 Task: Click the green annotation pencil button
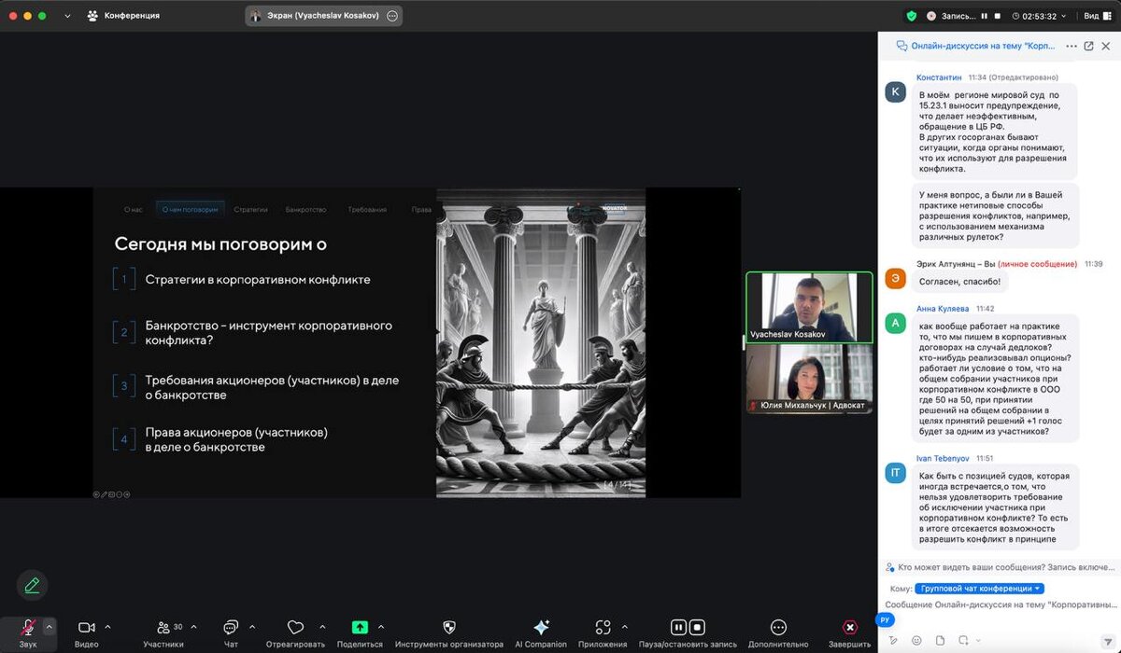pos(32,585)
